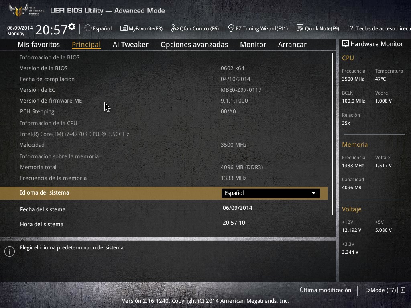
Task: Click the Qfan Control(F6) label
Action: pyautogui.click(x=199, y=28)
